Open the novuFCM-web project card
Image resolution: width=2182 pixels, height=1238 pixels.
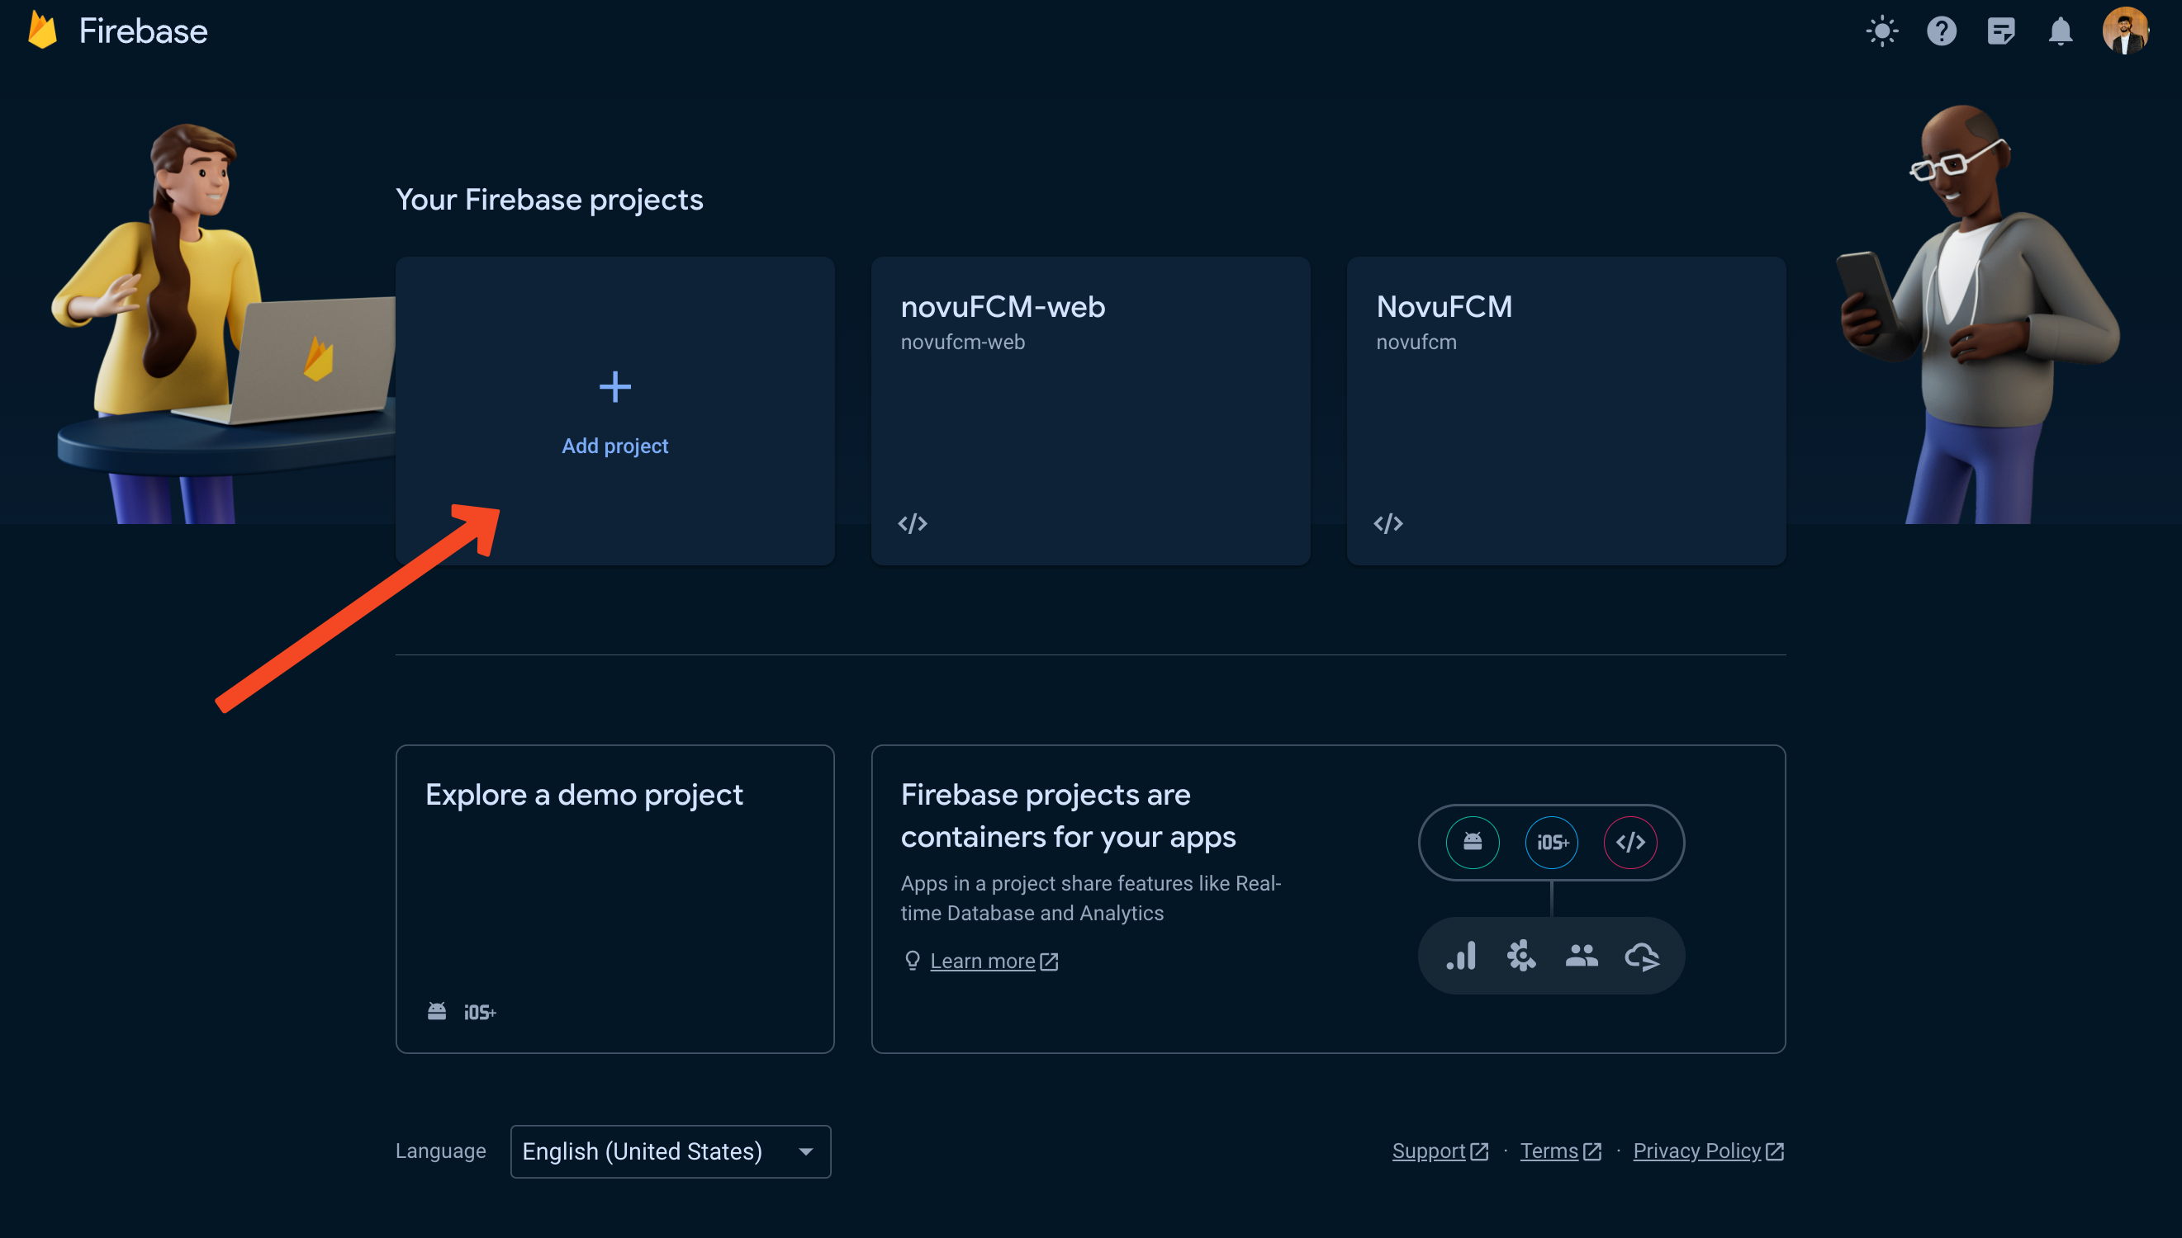pos(1089,410)
